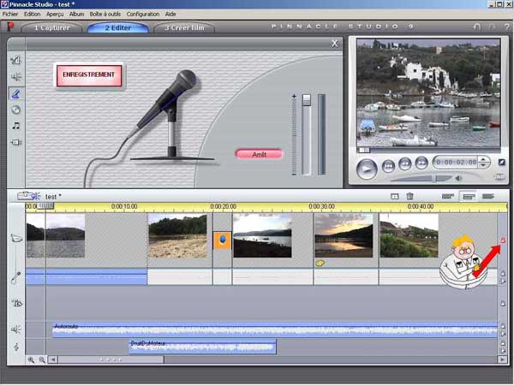Click the split clip razor icon
The width and height of the screenshot is (514, 385).
tap(395, 197)
